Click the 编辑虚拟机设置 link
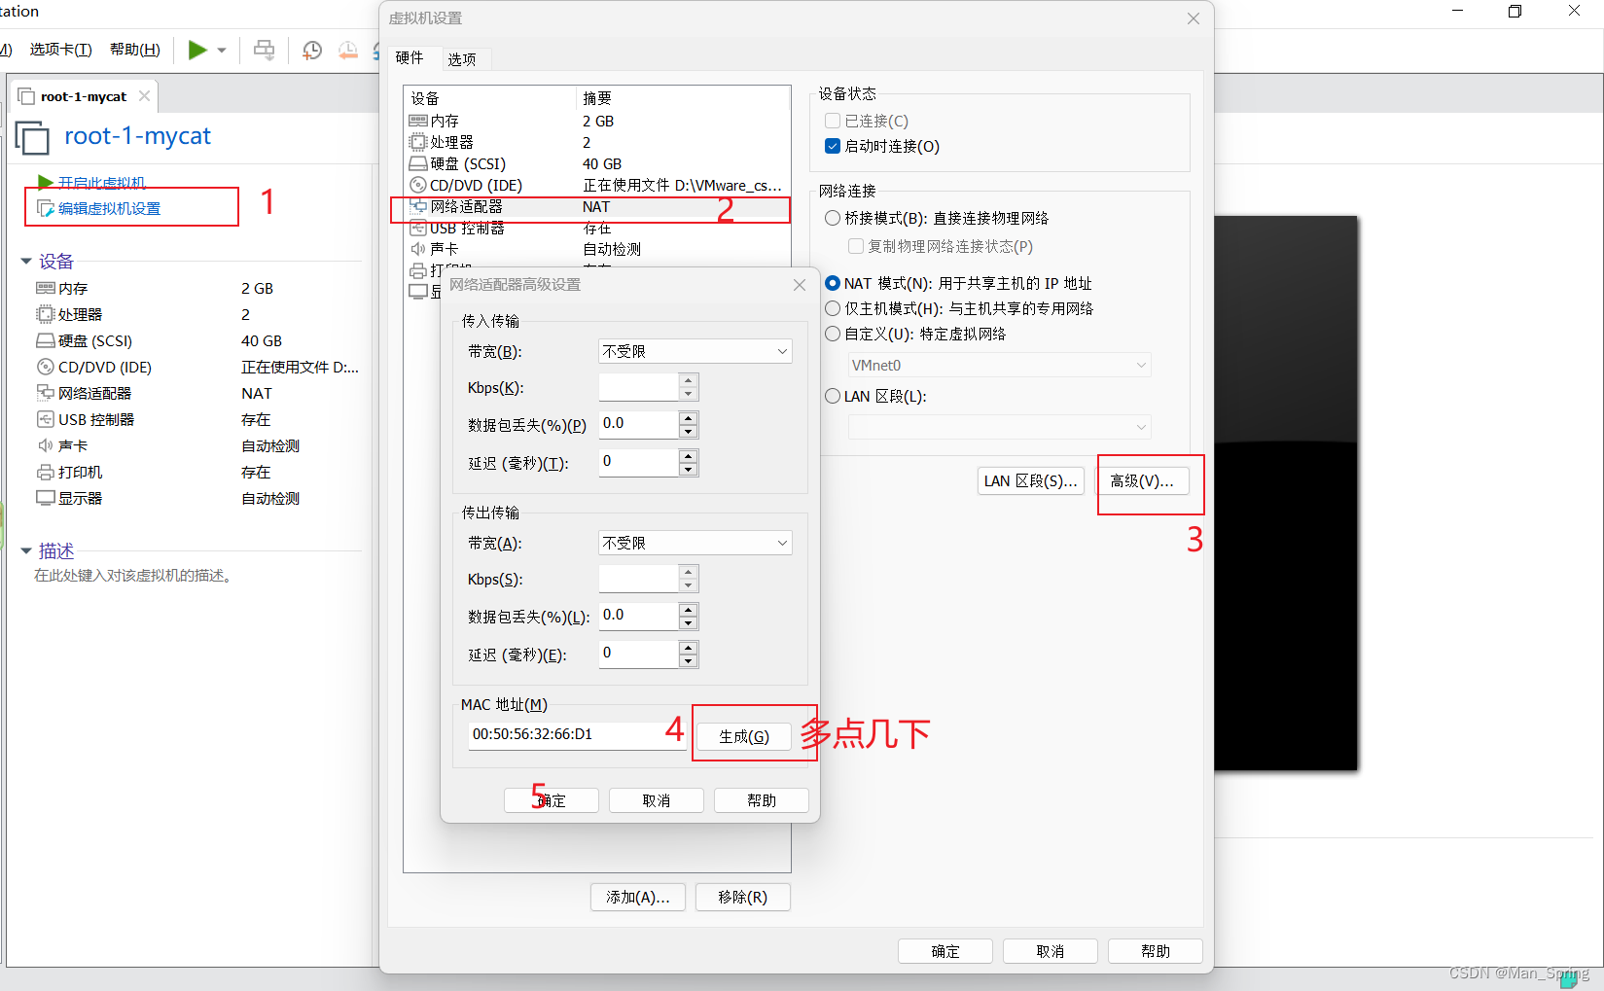Screen dimensions: 1604x991 coord(109,208)
